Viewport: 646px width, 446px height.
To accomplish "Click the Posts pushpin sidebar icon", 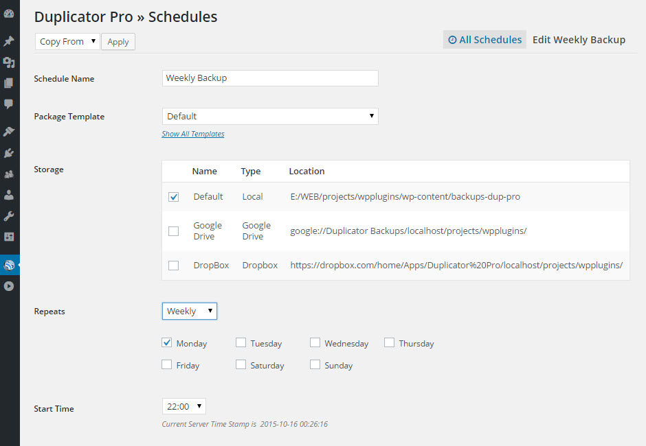I will click(x=9, y=41).
